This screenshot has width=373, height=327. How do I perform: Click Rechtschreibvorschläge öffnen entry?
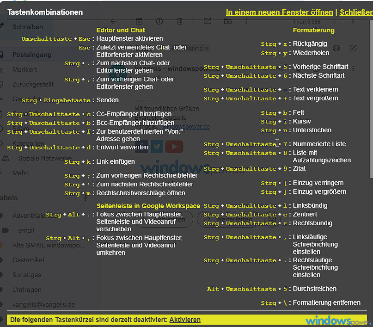click(141, 193)
